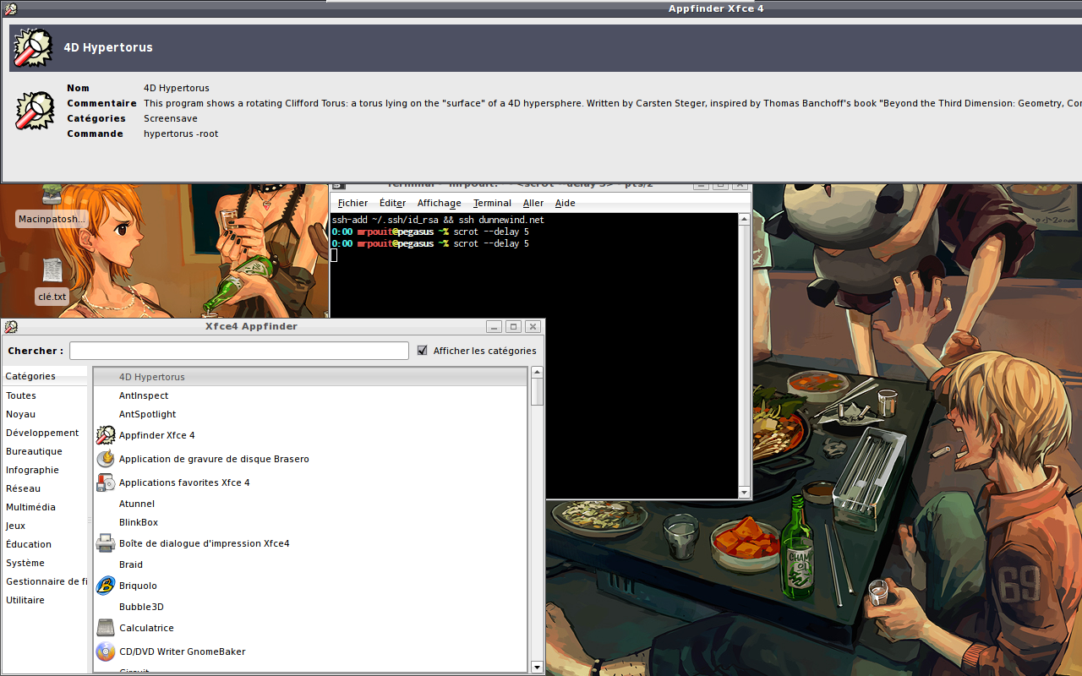Click the application list scroll down arrow
The height and width of the screenshot is (676, 1082).
pyautogui.click(x=537, y=667)
